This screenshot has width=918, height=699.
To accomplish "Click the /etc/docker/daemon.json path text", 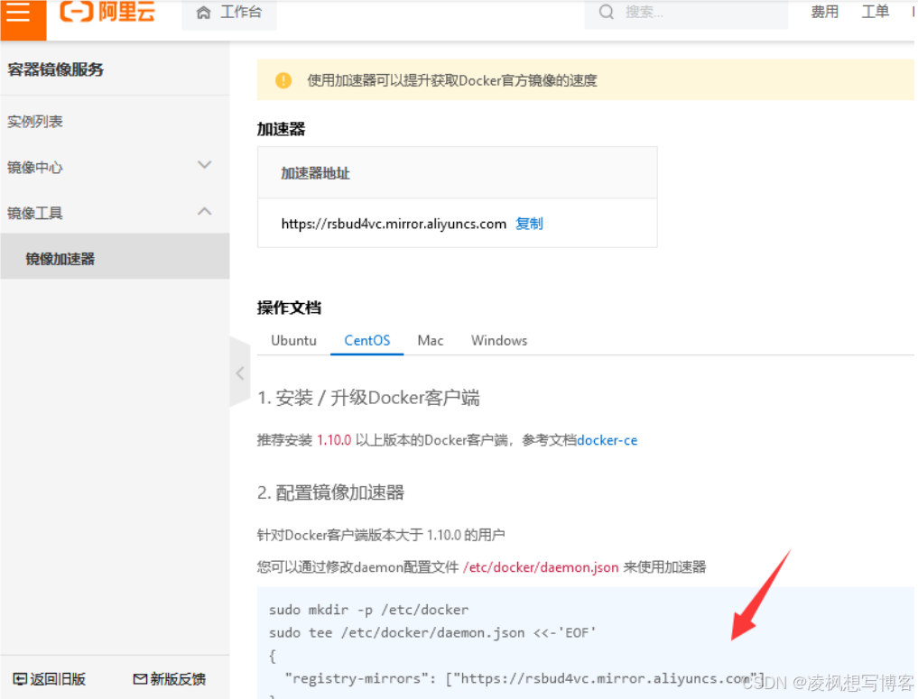I will (x=541, y=567).
